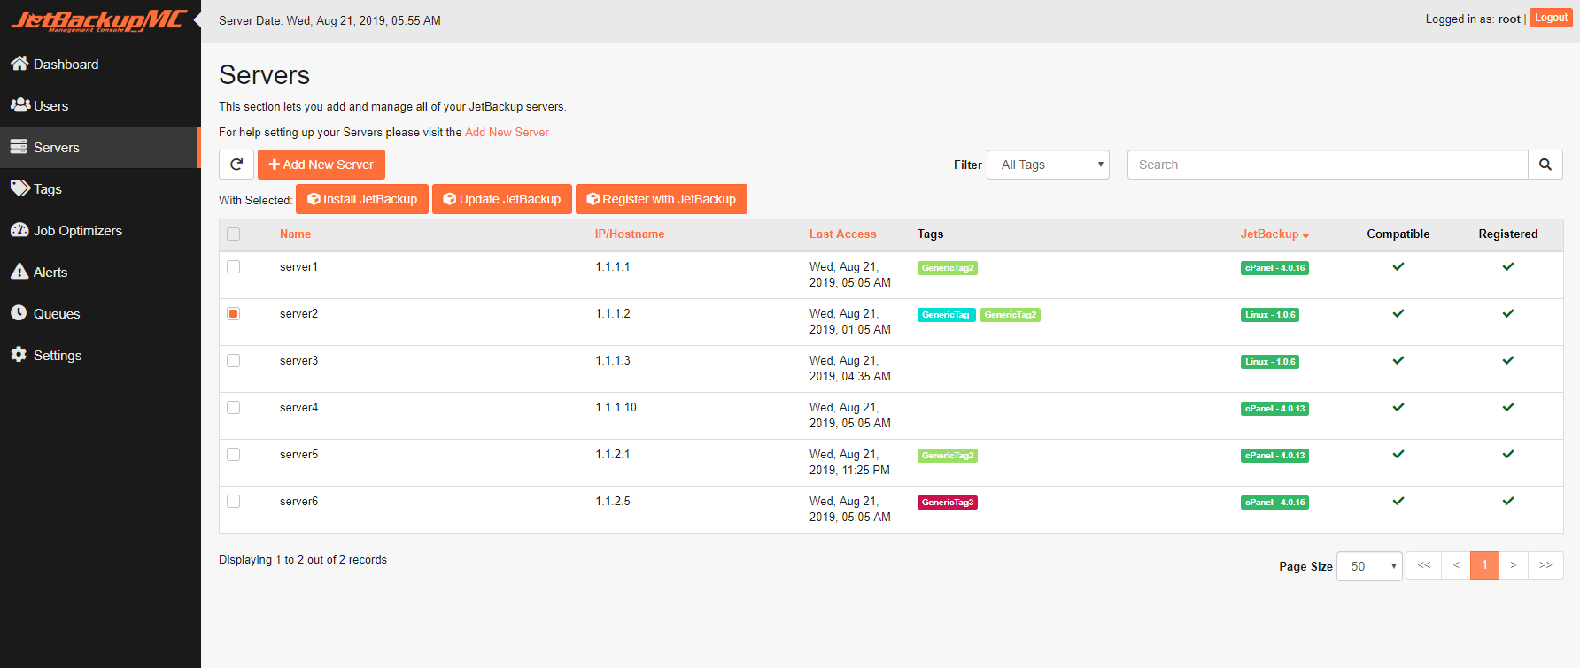
Task: Click Register with JetBackup button
Action: coord(662,199)
